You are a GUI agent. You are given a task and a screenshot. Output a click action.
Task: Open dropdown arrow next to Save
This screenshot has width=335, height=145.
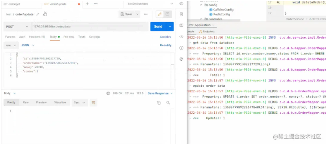(137, 14)
